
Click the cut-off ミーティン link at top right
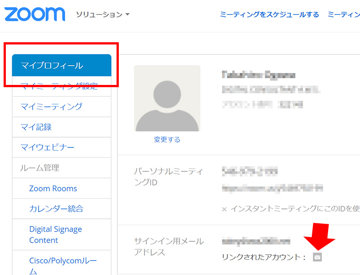point(343,14)
